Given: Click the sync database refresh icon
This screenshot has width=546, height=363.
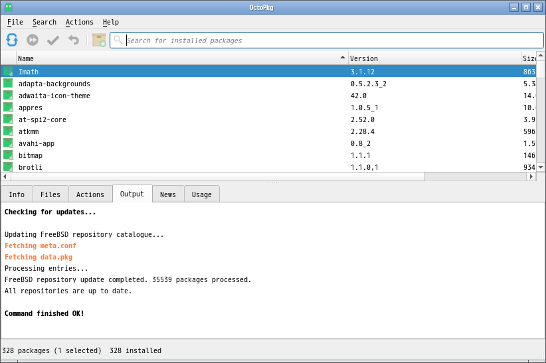Looking at the screenshot, I should coord(12,40).
